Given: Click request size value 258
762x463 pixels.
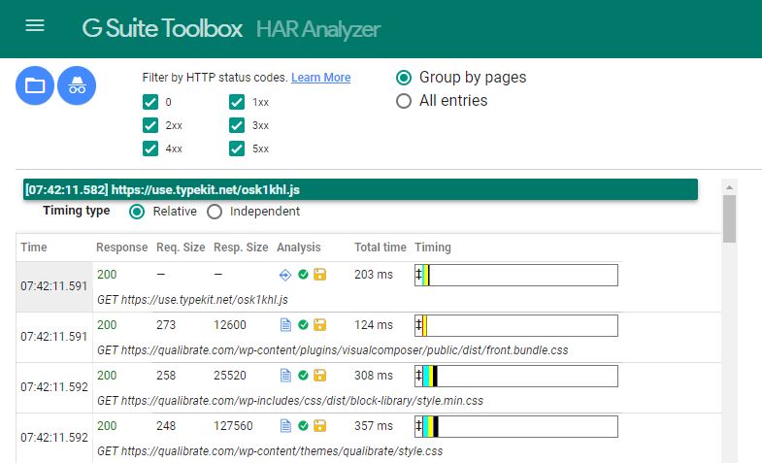Looking at the screenshot, I should tap(166, 376).
